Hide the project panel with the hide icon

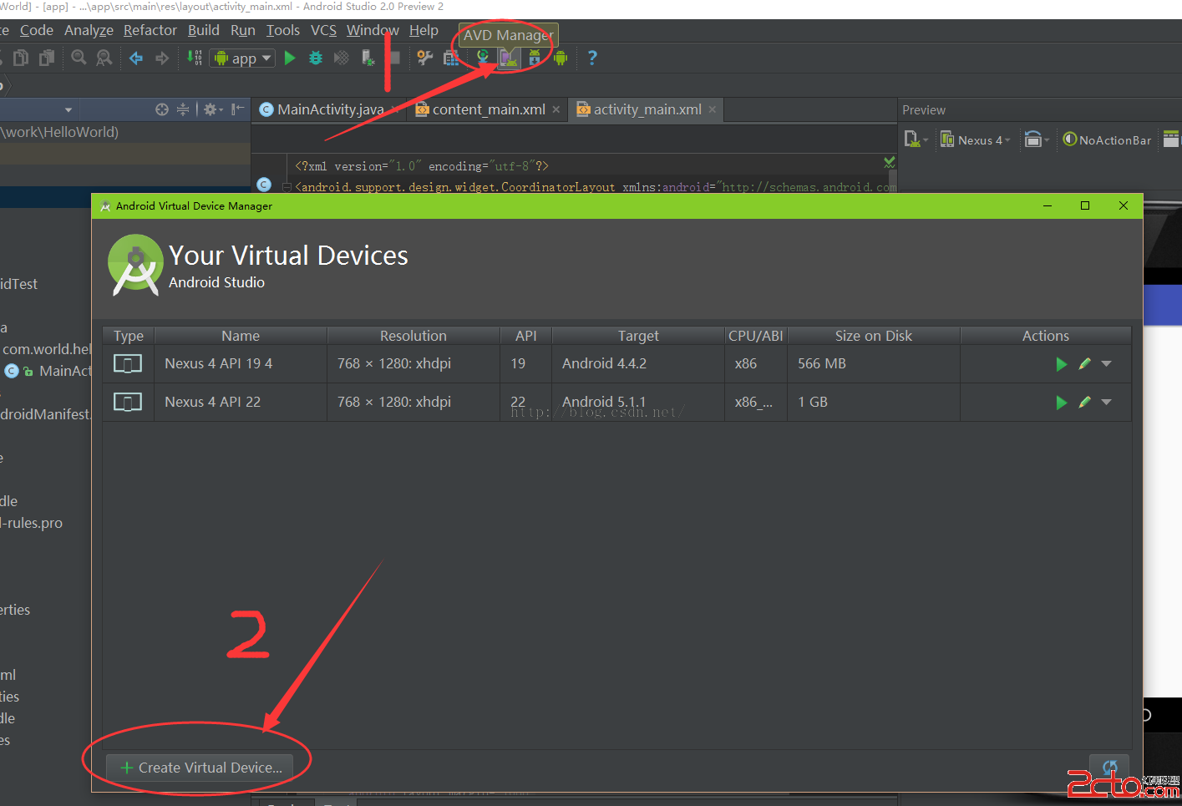click(238, 109)
